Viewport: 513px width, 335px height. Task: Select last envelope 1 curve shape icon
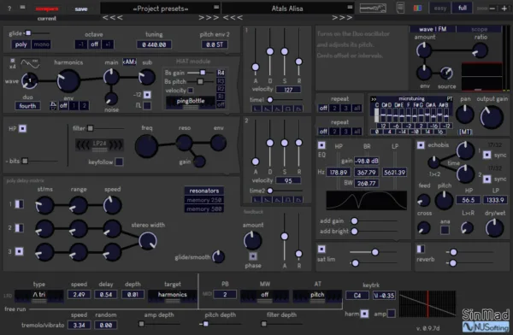click(x=298, y=109)
